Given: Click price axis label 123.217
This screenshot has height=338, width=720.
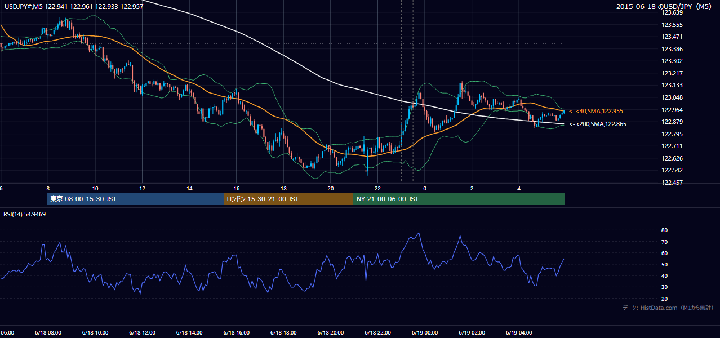Looking at the screenshot, I should click(x=673, y=73).
